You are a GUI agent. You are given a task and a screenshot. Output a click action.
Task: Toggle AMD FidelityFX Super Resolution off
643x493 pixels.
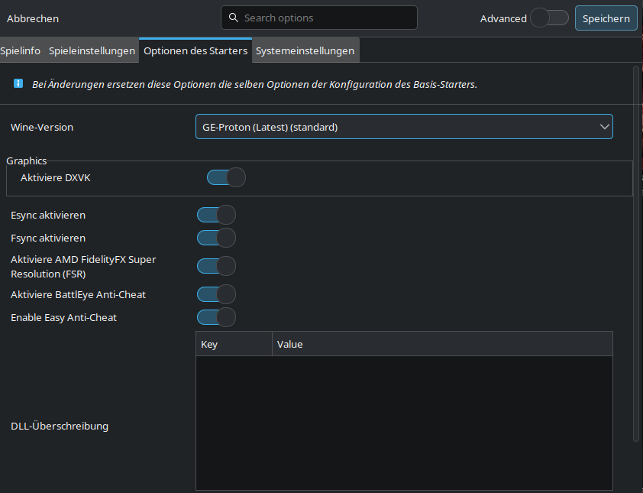[x=216, y=265]
